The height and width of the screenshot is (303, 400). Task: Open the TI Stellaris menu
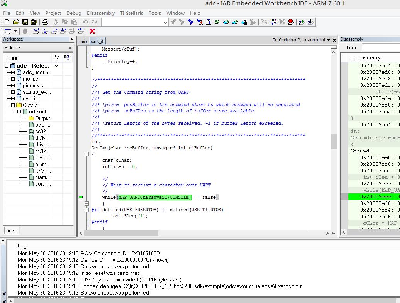pos(132,13)
